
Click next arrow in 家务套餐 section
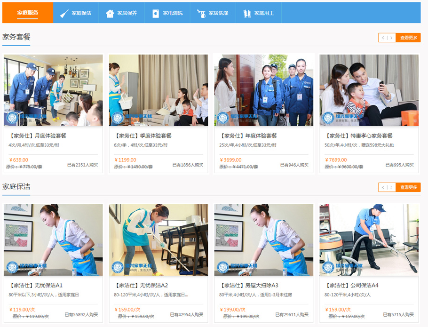click(391, 38)
